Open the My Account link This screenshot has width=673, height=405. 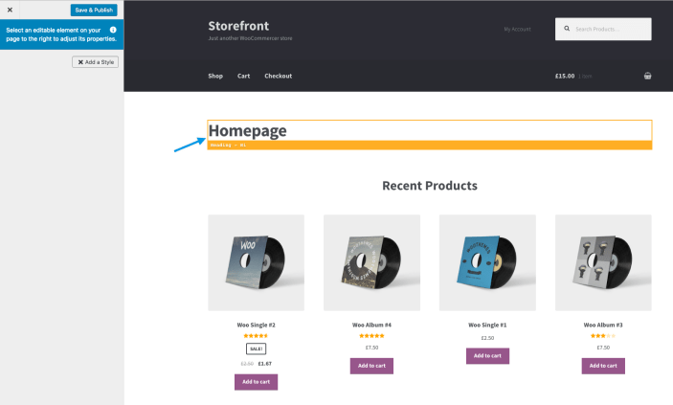point(517,30)
